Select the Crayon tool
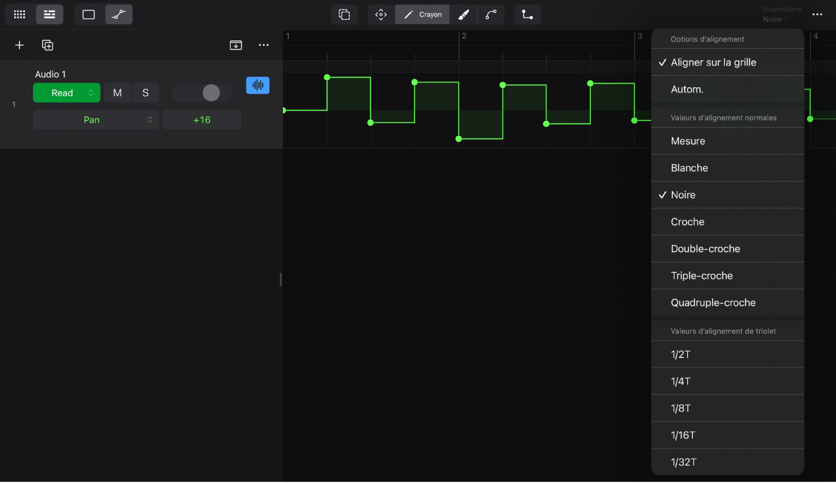Viewport: 836px width, 483px height. 422,14
